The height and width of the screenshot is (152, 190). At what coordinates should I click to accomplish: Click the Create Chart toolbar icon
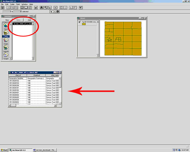tap(36, 8)
